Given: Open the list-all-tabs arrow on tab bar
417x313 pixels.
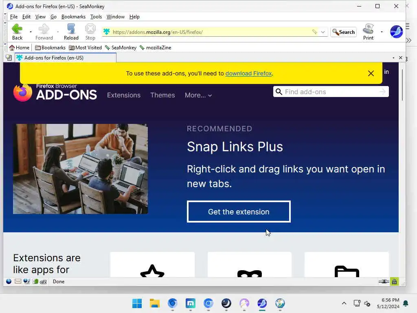Looking at the screenshot, I should 393,58.
